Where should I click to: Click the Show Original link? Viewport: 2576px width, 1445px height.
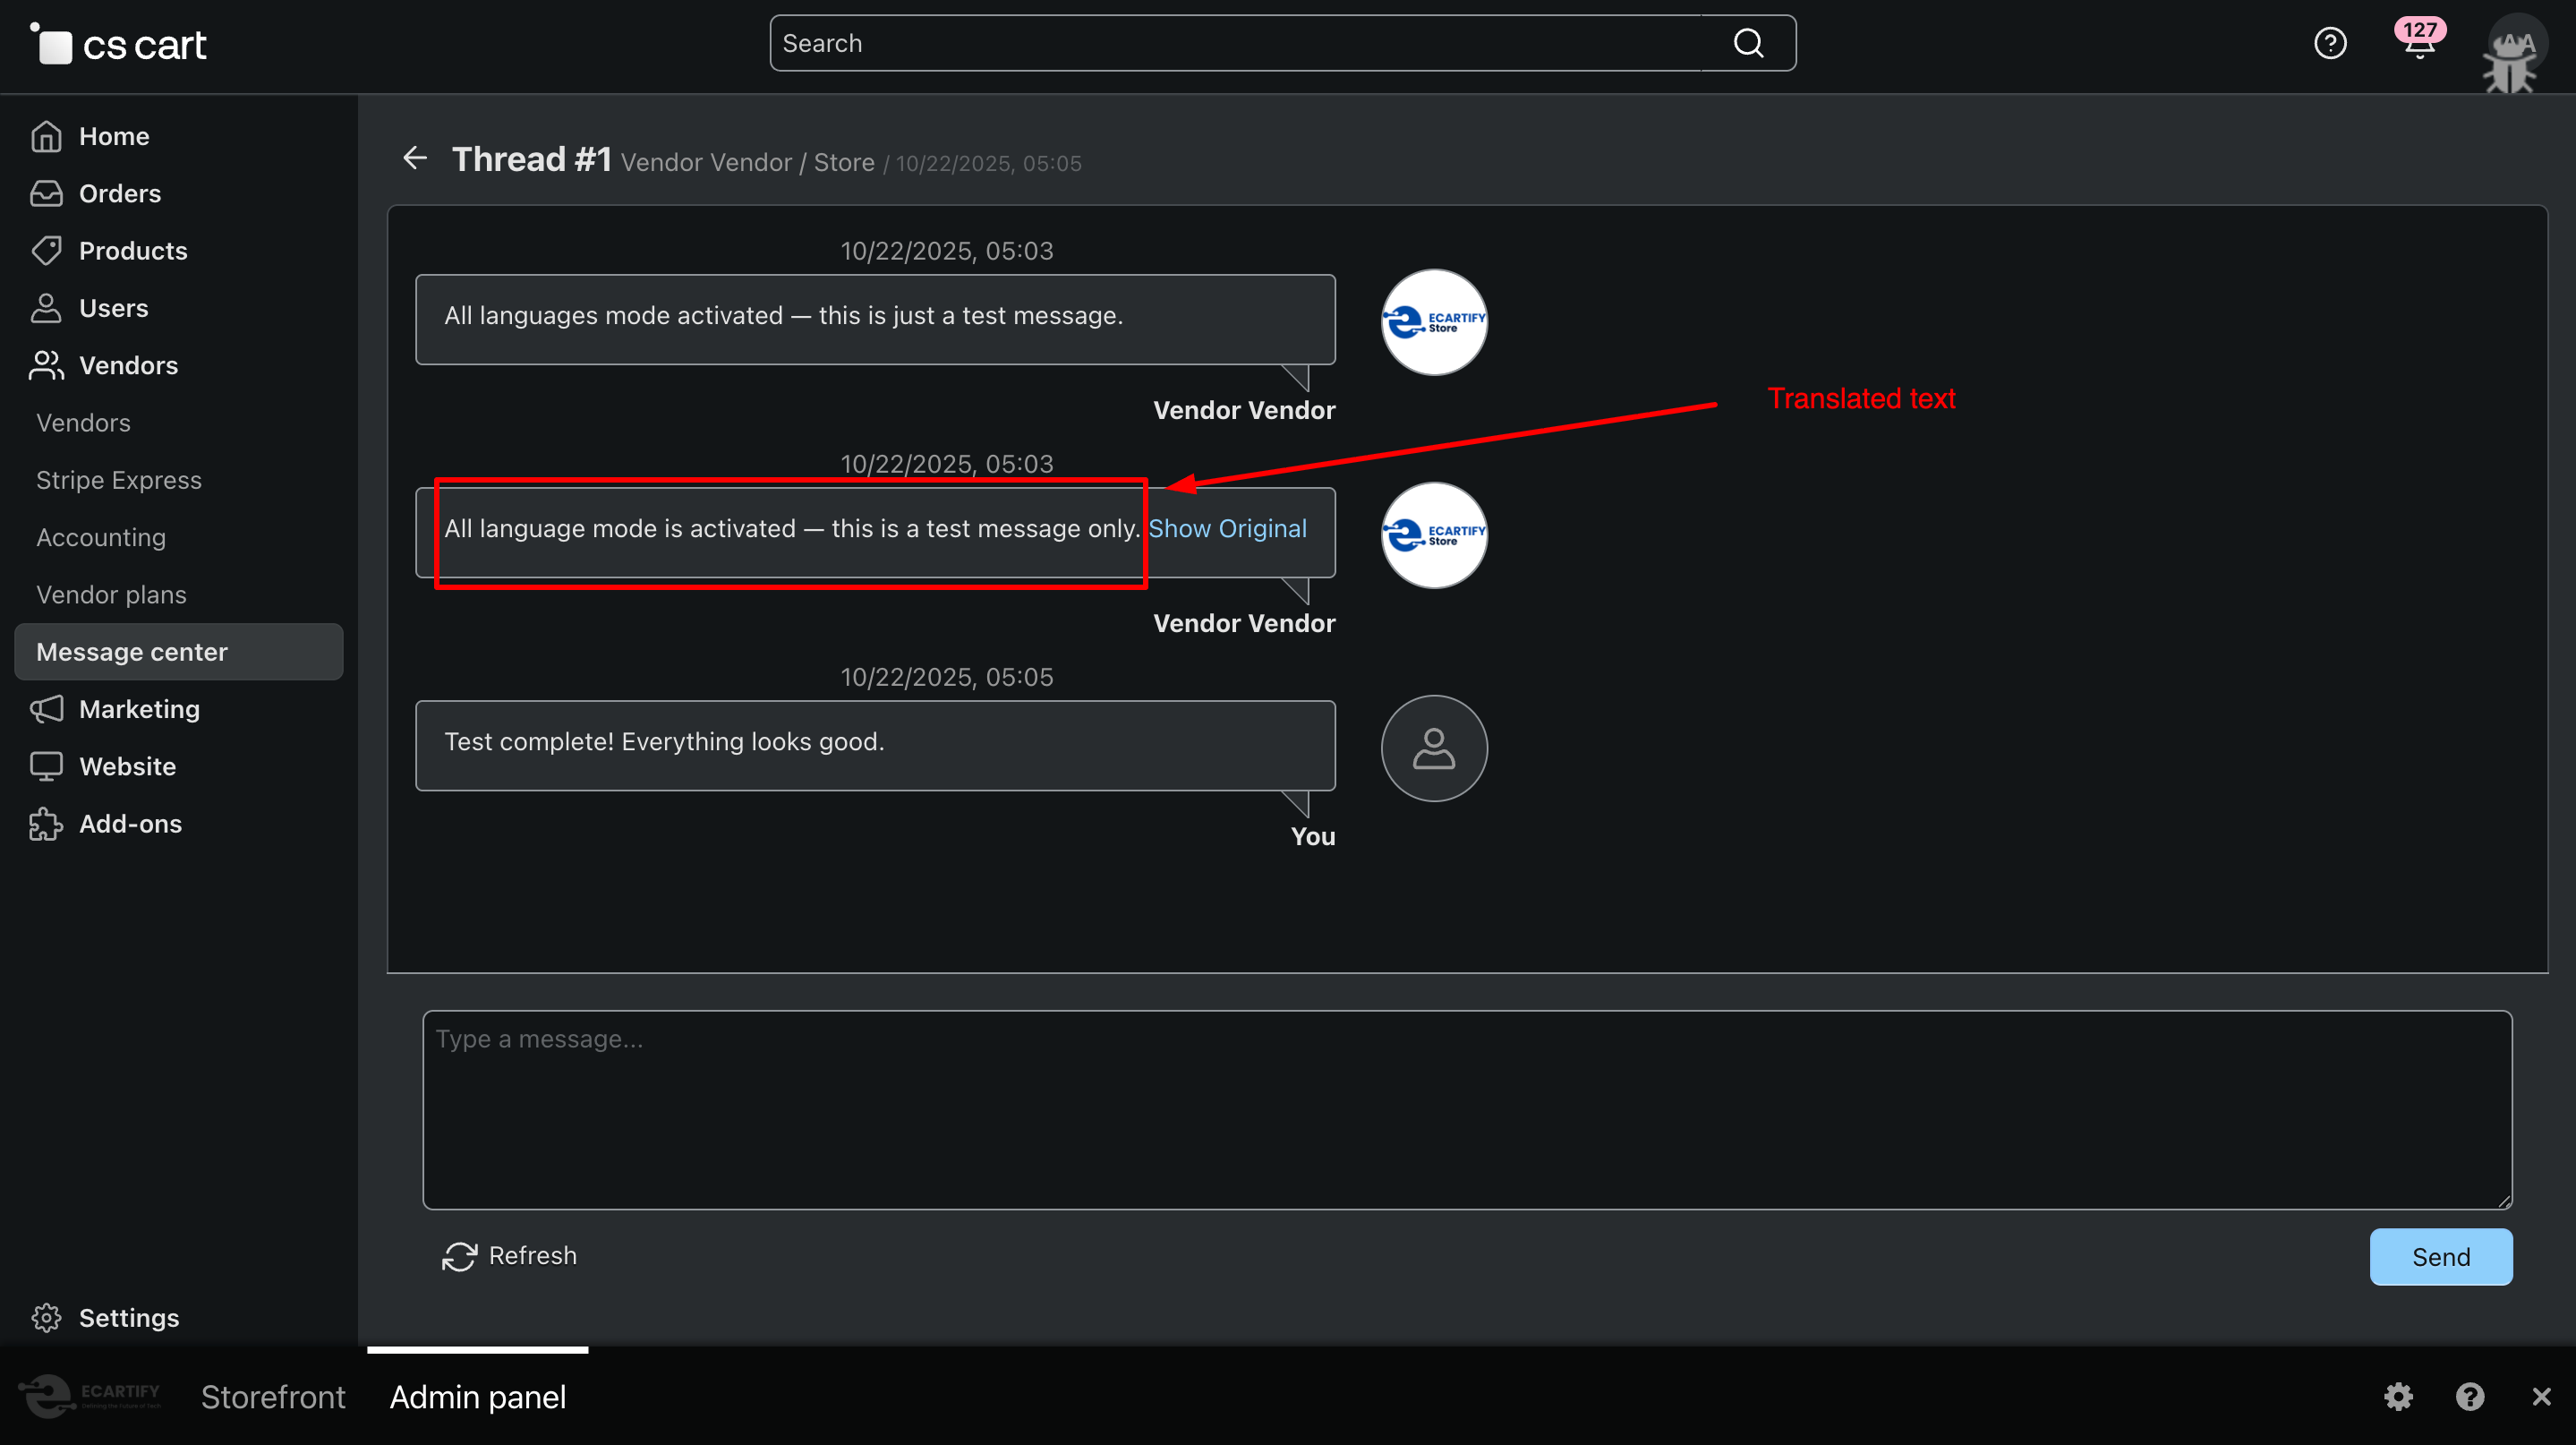[1227, 528]
